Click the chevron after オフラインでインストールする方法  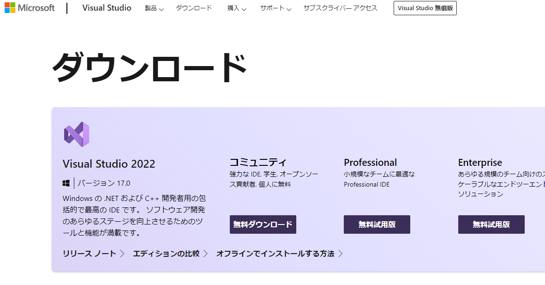(341, 254)
